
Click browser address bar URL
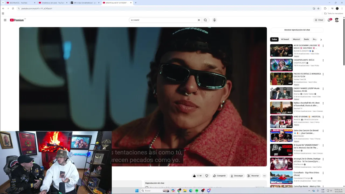pos(37,8)
